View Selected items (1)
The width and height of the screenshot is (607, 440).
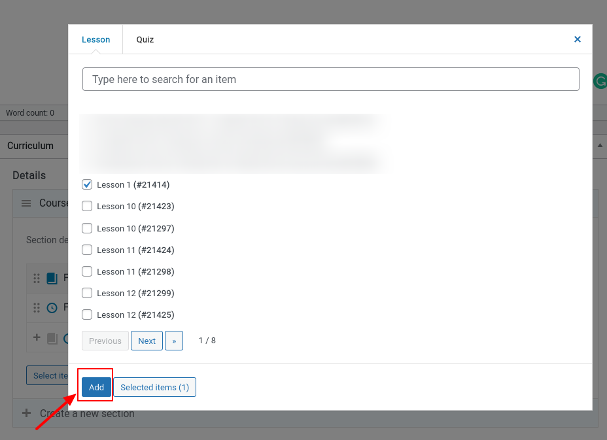coord(154,387)
